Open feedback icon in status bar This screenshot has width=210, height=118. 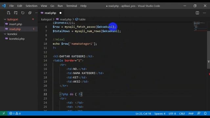[x=199, y=113]
